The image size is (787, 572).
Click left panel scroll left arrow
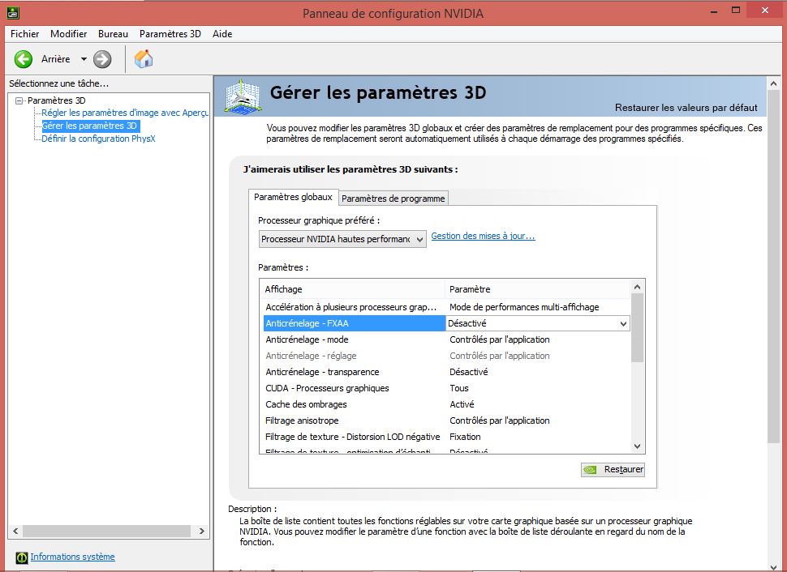tap(15, 531)
